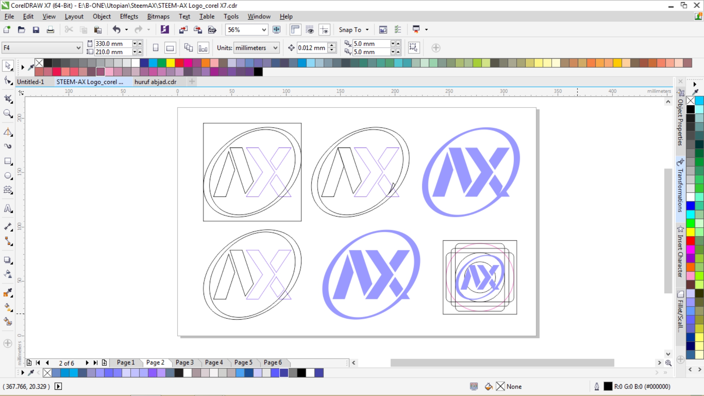Open the Units millimeters dropdown
This screenshot has height=396, width=704.
click(x=275, y=48)
